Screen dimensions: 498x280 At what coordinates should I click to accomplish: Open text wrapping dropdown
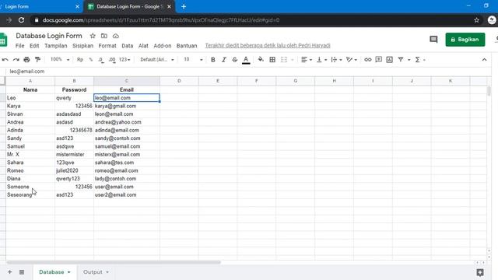(x=336, y=60)
